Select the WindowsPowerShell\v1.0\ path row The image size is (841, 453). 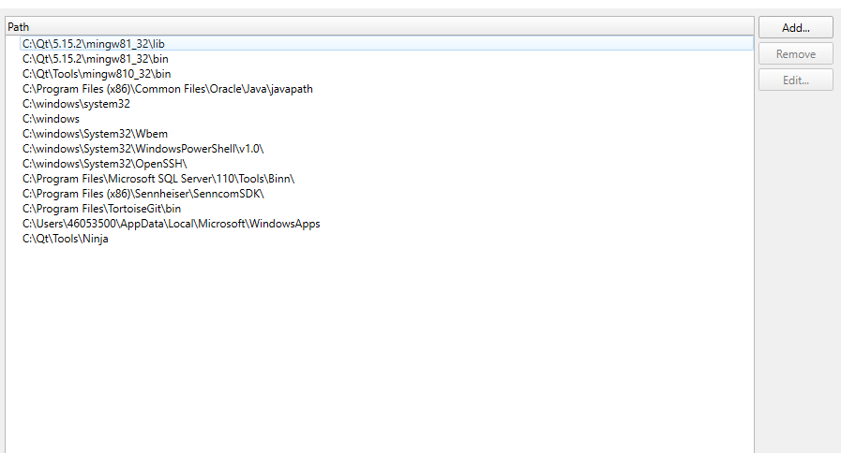pyautogui.click(x=386, y=148)
